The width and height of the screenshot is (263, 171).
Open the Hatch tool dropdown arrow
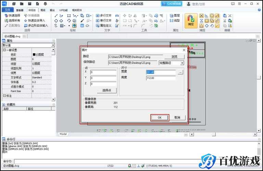tap(64, 26)
